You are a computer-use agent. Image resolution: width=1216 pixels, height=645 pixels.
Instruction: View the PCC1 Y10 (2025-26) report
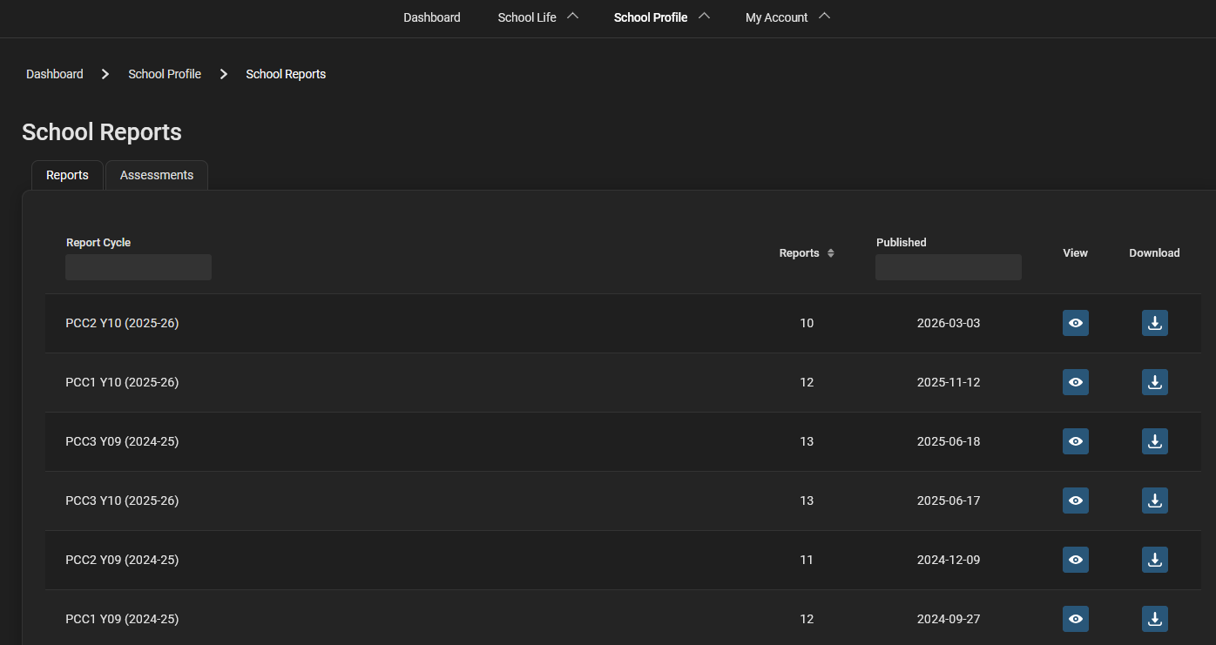point(1076,382)
